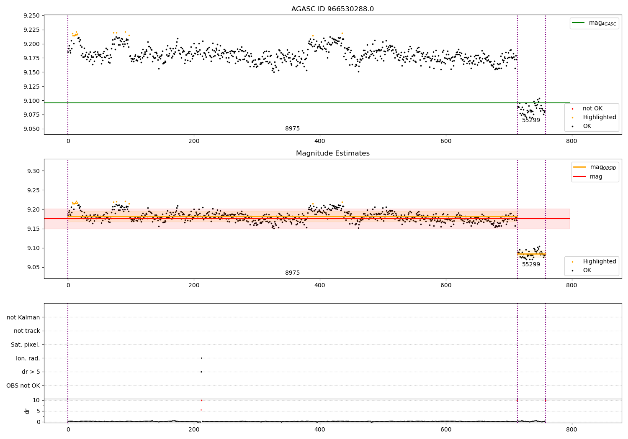Click the 9.150 y-axis tick label
The image size is (628, 439).
(x=31, y=72)
